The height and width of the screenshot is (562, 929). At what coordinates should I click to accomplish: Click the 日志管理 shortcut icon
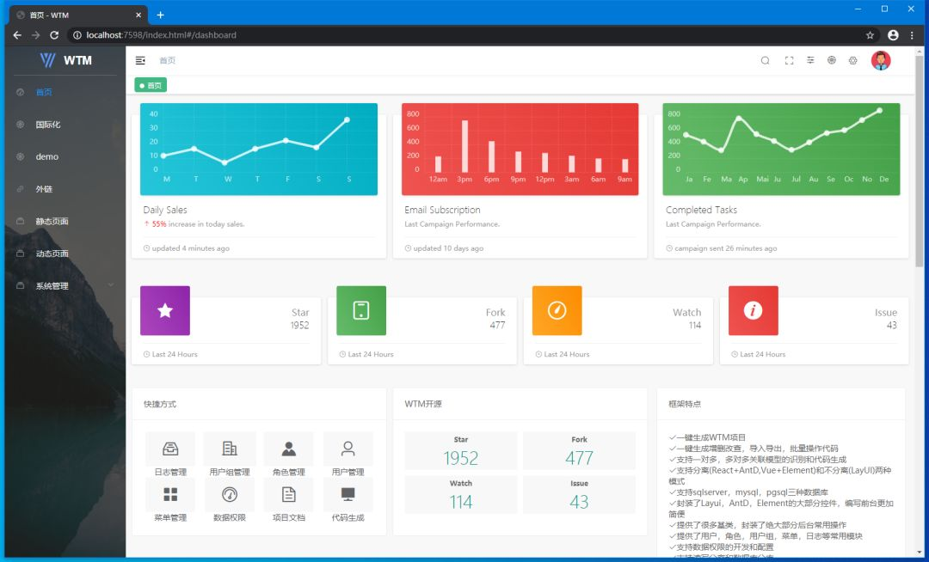pos(170,449)
